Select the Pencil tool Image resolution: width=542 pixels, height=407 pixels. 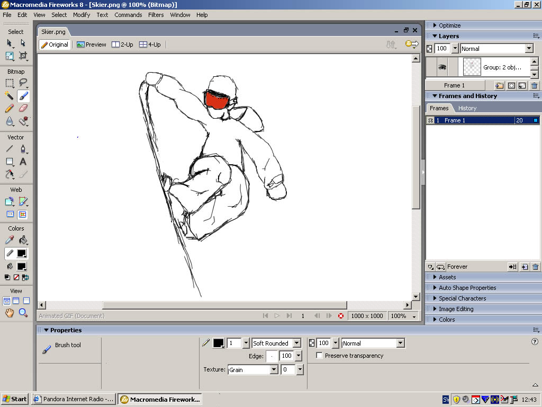[10, 109]
